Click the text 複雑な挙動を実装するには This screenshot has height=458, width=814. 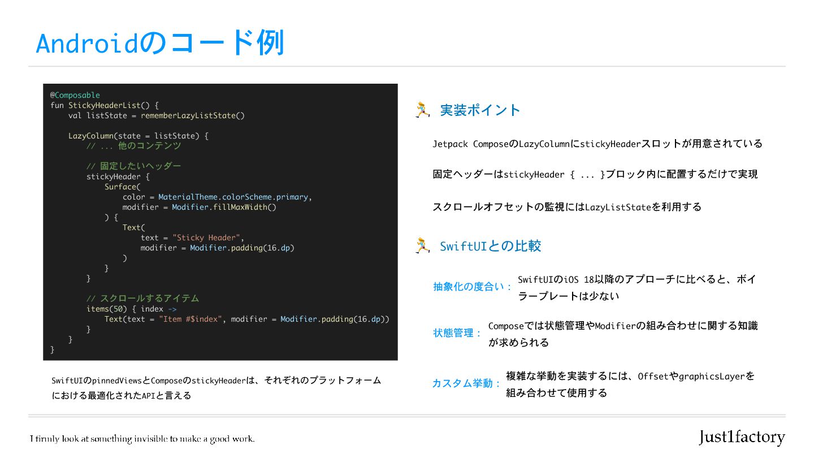pyautogui.click(x=630, y=384)
